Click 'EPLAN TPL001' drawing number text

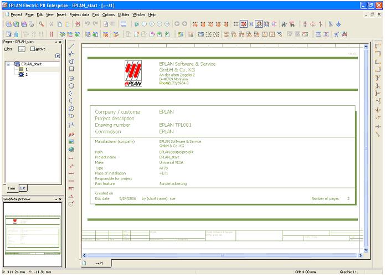click(175, 125)
